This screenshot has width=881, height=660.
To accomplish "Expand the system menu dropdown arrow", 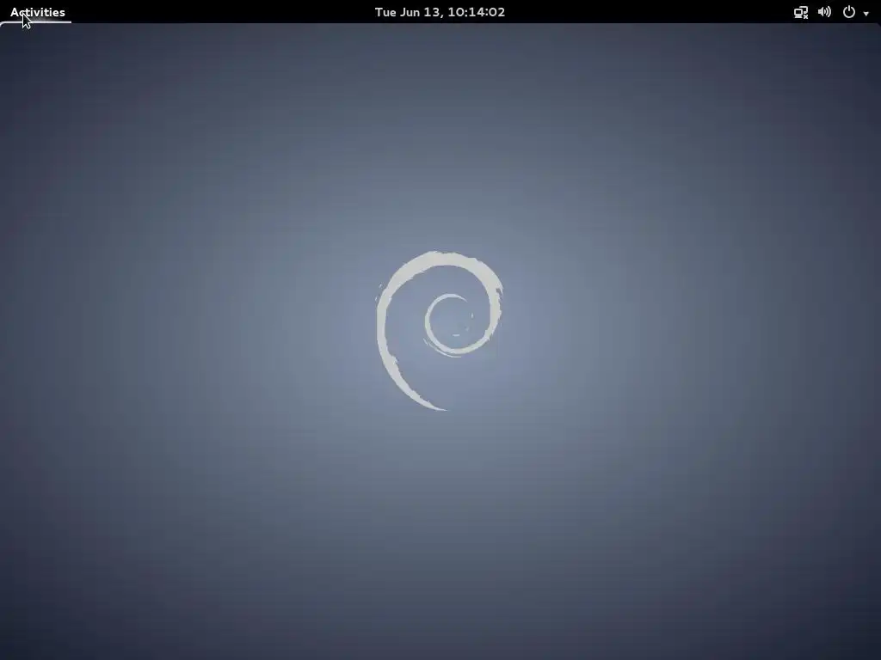I will (x=866, y=14).
